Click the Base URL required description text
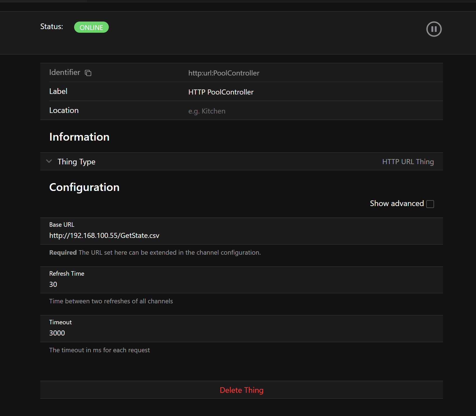 (155, 252)
